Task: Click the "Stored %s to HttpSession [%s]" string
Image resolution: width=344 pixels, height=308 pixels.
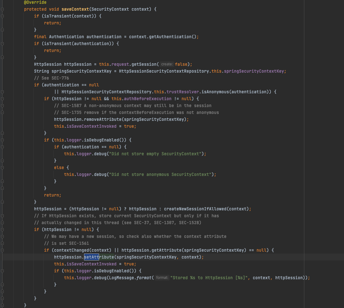Action: (209, 278)
